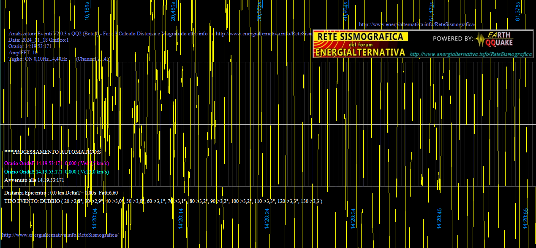Click the 10,188s time axis label
This screenshot has width=536, height=248.
point(87,11)
